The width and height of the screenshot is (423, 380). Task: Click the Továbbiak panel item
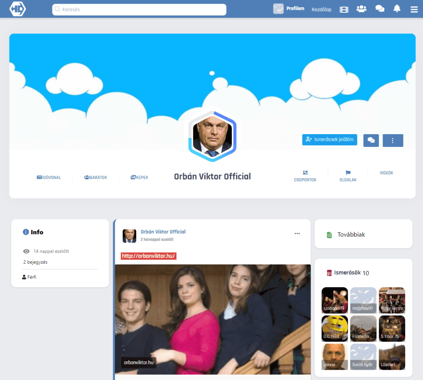351,235
